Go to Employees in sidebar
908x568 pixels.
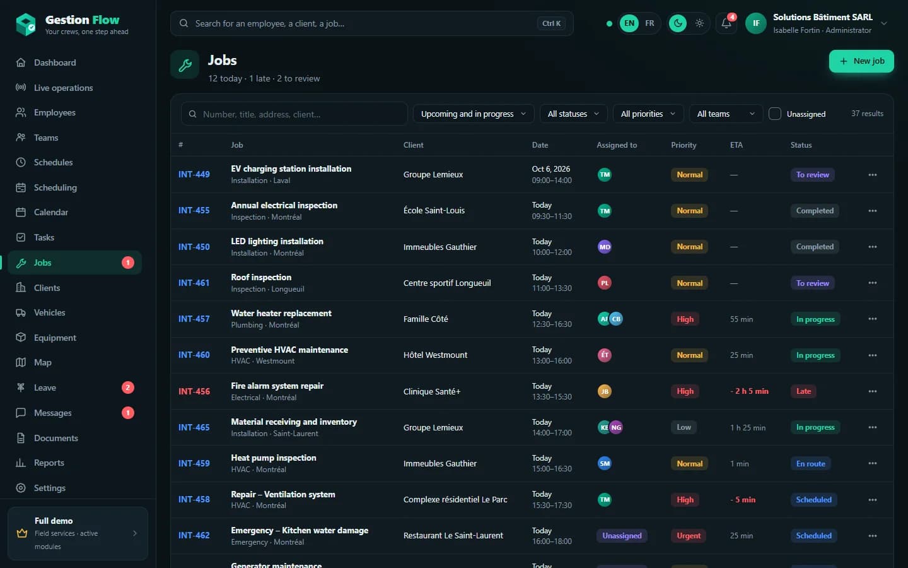point(74,112)
